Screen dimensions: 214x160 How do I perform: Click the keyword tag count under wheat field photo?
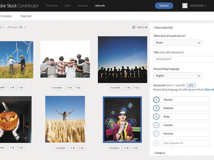point(73,148)
